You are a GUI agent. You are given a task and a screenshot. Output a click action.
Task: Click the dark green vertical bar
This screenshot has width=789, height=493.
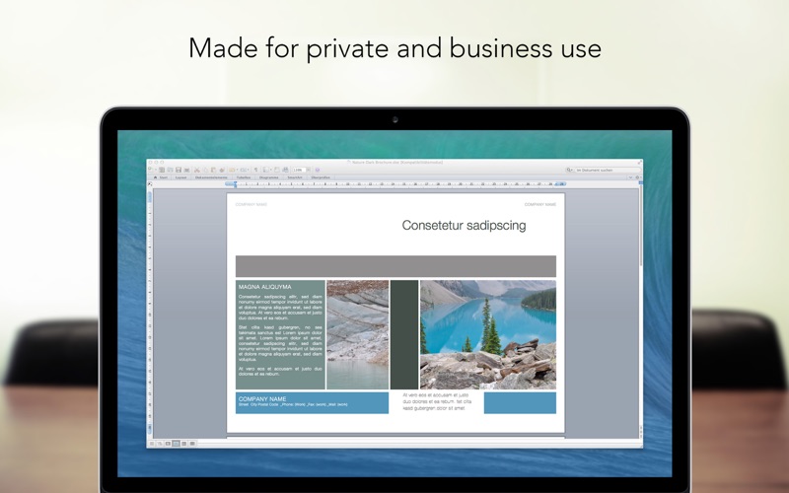pyautogui.click(x=404, y=334)
